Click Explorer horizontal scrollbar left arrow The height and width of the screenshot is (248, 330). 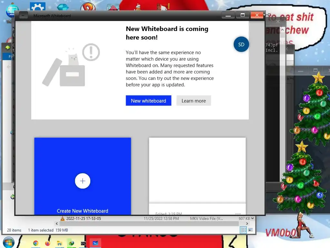(x=57, y=223)
